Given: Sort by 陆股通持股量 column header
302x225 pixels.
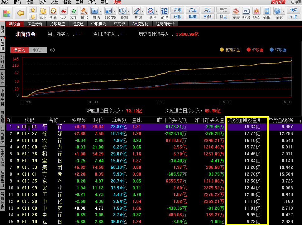Looking at the screenshot, I should (244, 120).
